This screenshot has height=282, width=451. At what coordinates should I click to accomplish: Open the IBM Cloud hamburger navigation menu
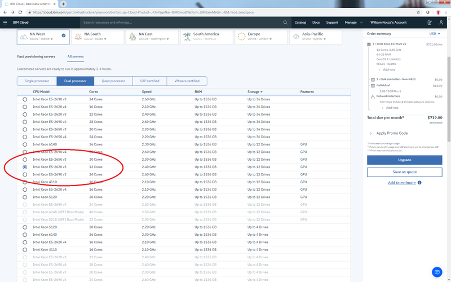(x=5, y=23)
